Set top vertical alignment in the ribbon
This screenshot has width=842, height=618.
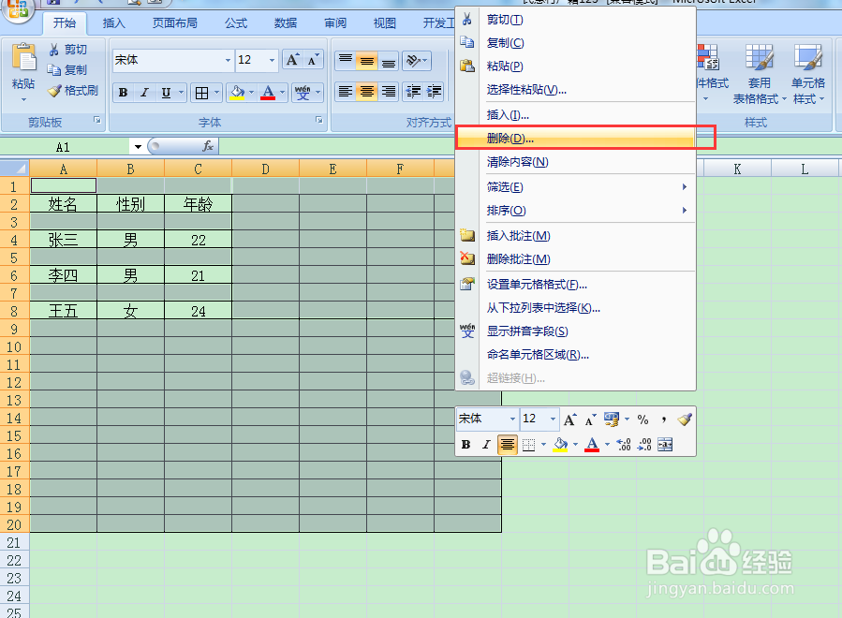[x=346, y=61]
